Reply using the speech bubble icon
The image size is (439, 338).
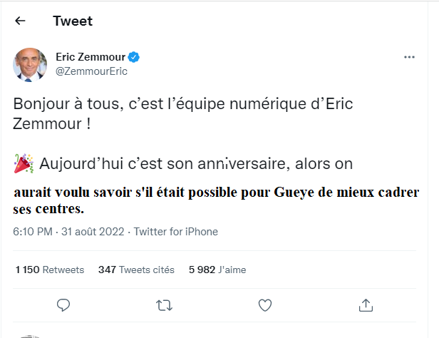(63, 305)
